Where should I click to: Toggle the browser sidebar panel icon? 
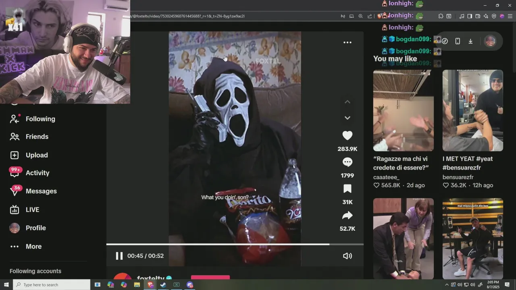point(470,16)
